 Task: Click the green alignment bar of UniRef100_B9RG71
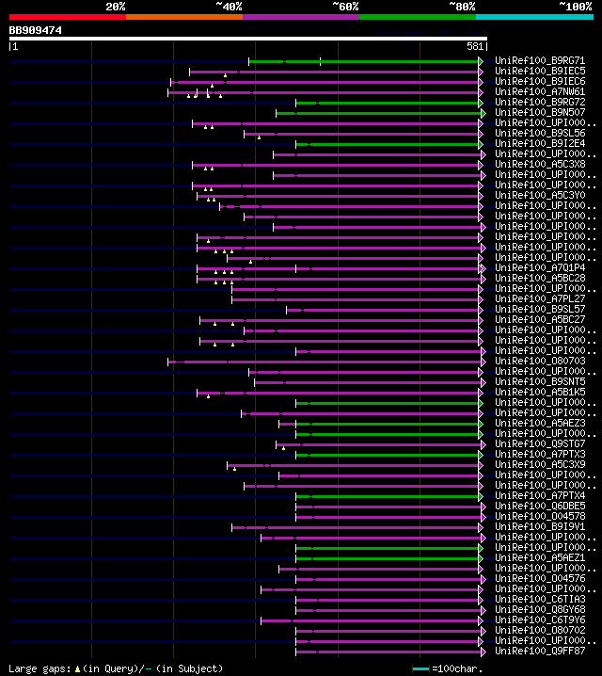click(364, 61)
